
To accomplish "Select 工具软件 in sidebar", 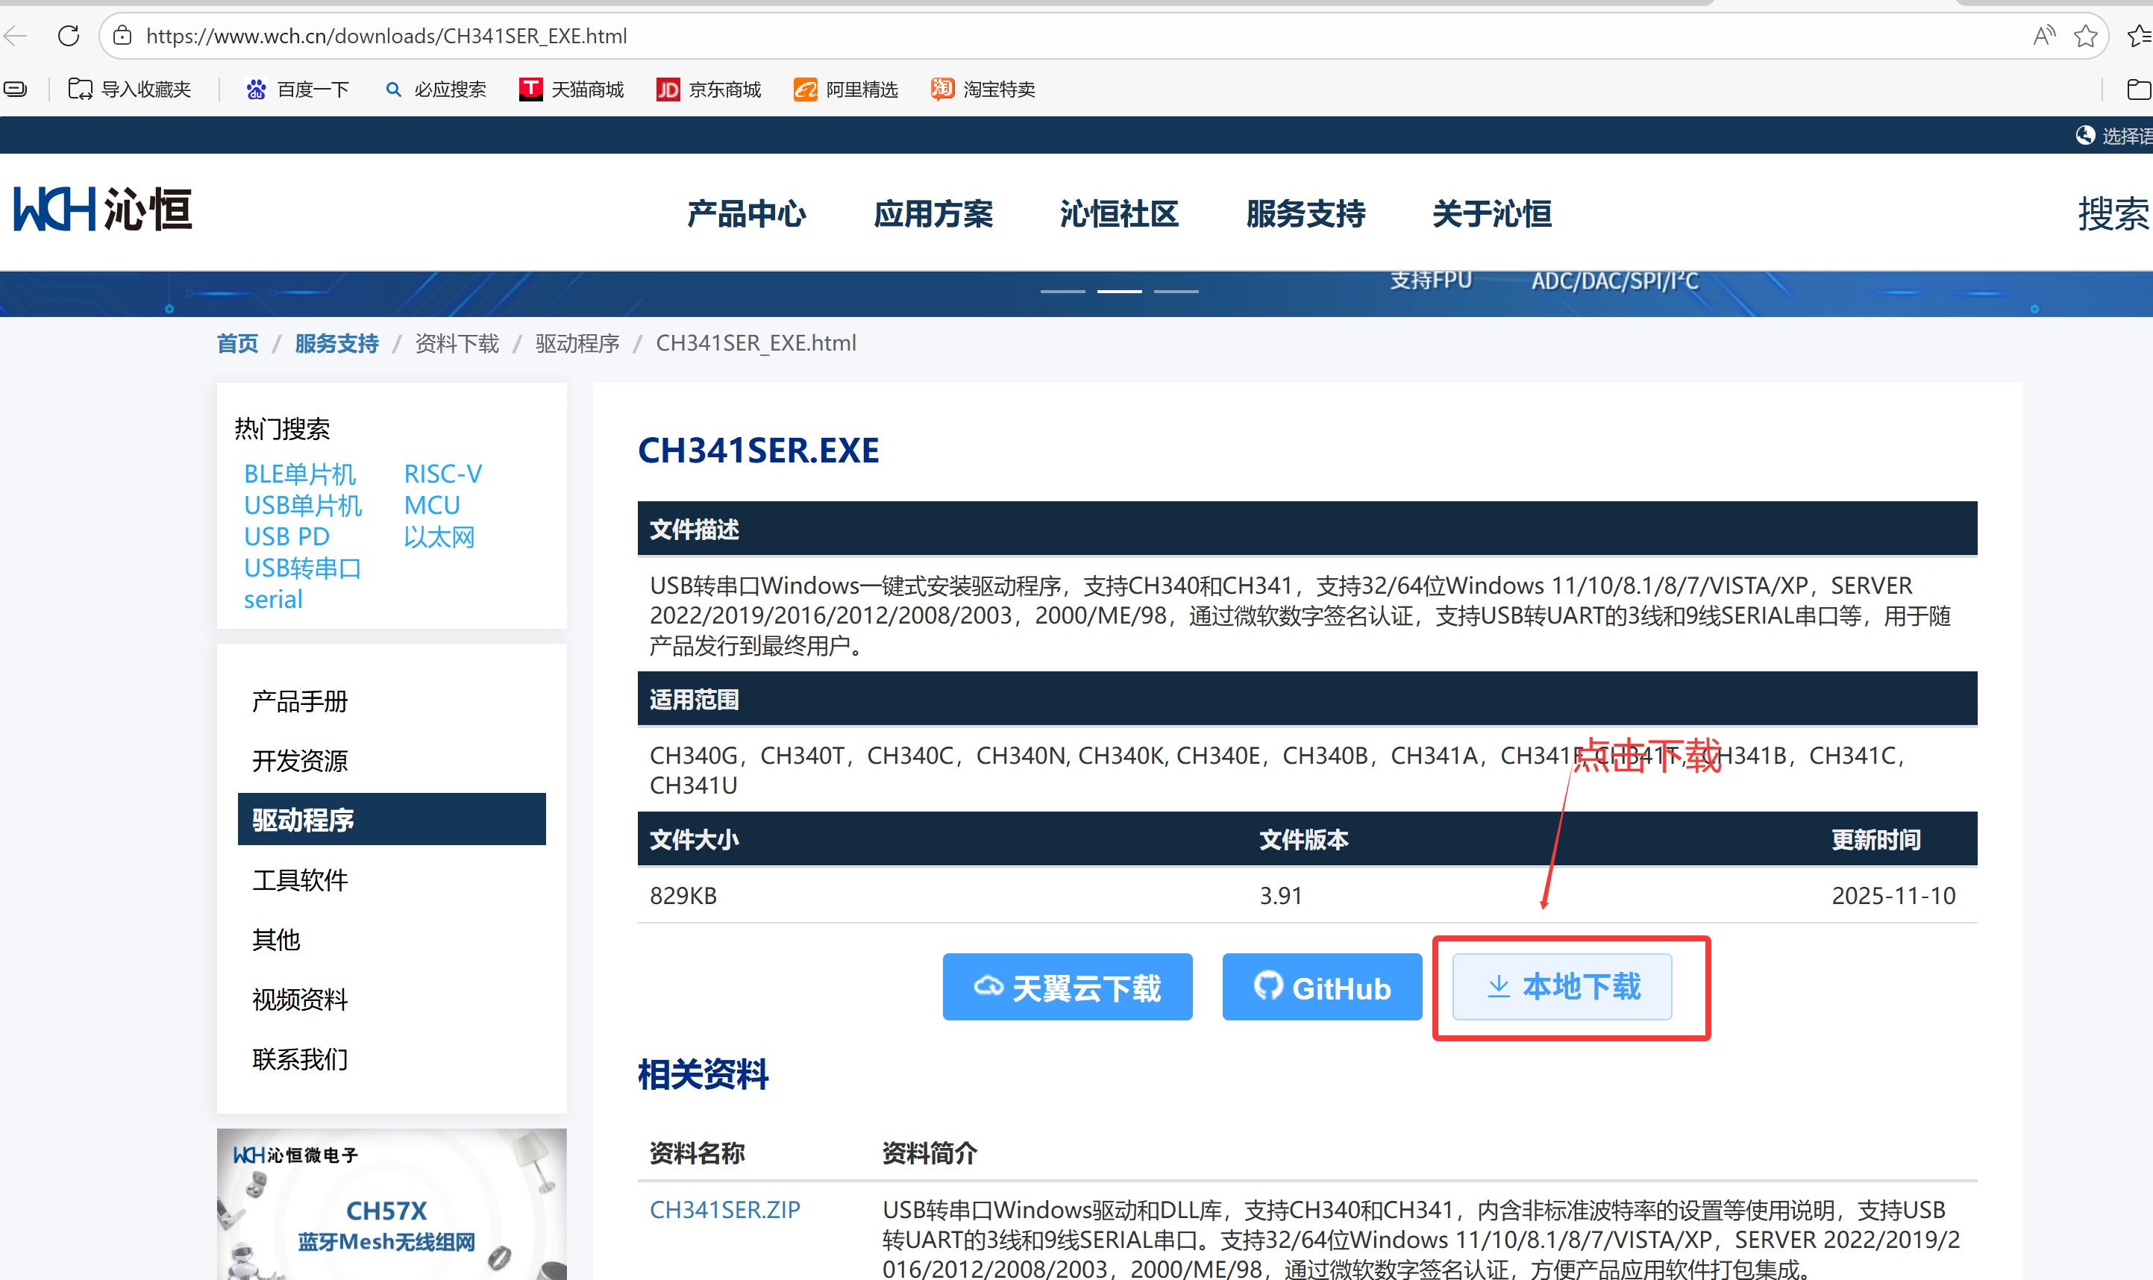I will [300, 879].
